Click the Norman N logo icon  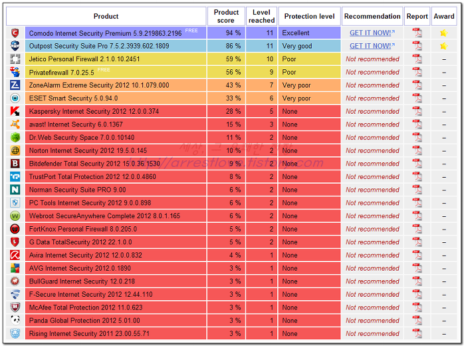pyautogui.click(x=15, y=190)
